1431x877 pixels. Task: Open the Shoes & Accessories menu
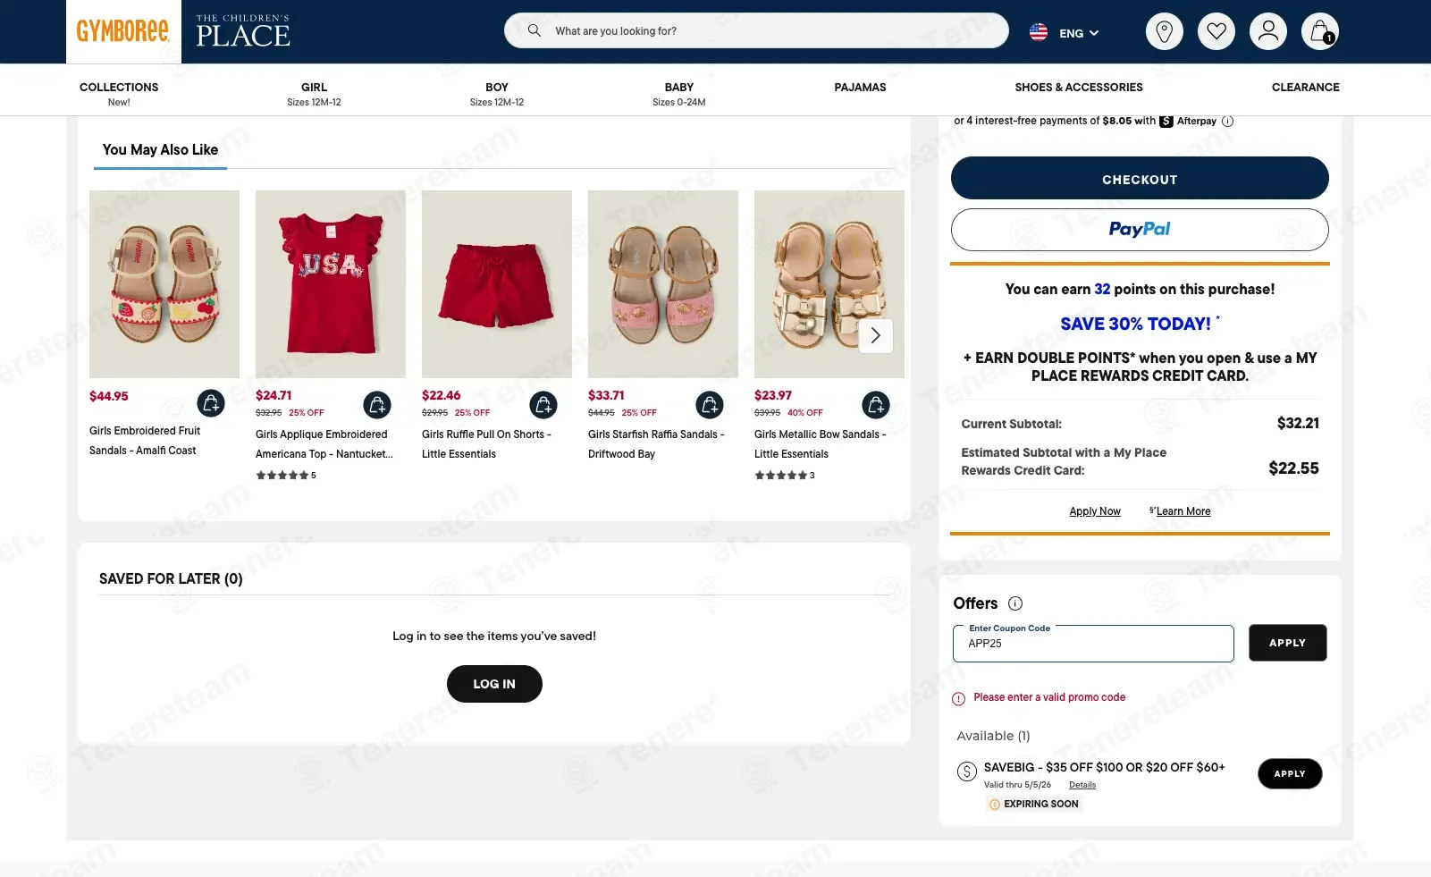[x=1079, y=88]
